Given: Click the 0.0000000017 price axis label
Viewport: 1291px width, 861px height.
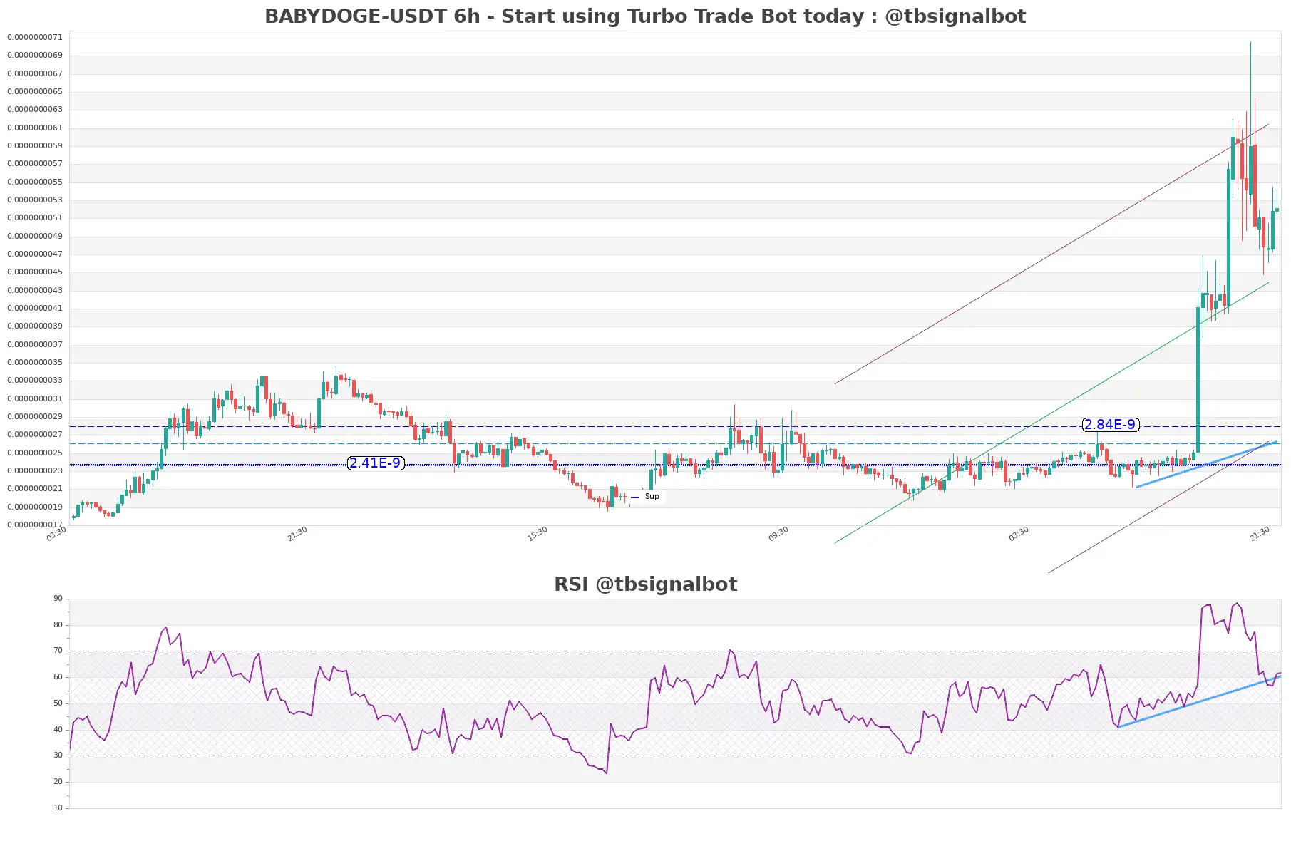Looking at the screenshot, I should [35, 525].
